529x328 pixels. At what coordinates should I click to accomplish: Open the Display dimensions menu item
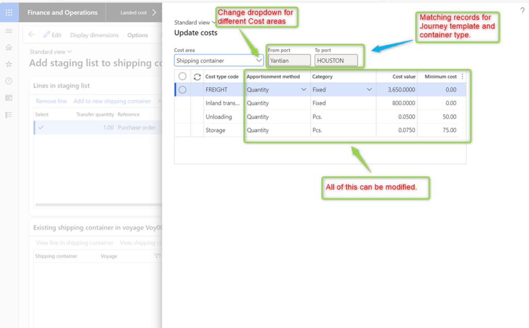coord(94,35)
